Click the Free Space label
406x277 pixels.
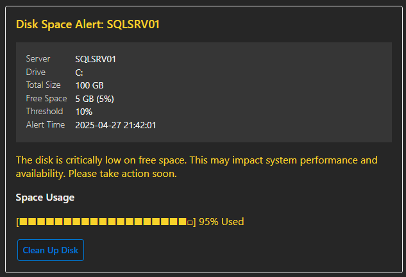click(47, 98)
